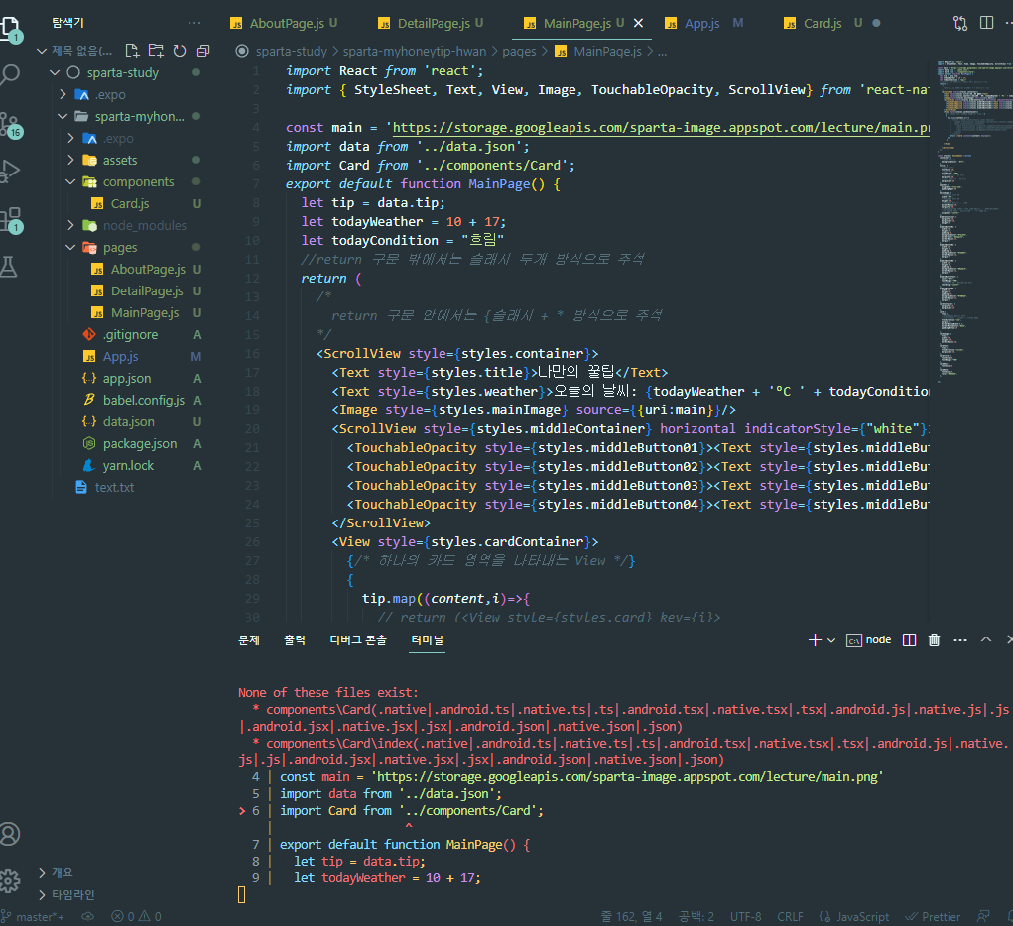
Task: Open the 출력 output panel tab
Action: click(295, 639)
